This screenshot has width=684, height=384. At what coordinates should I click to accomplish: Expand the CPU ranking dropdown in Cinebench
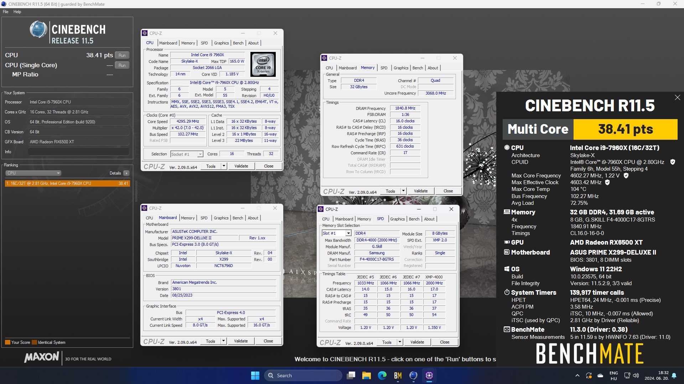click(x=33, y=173)
